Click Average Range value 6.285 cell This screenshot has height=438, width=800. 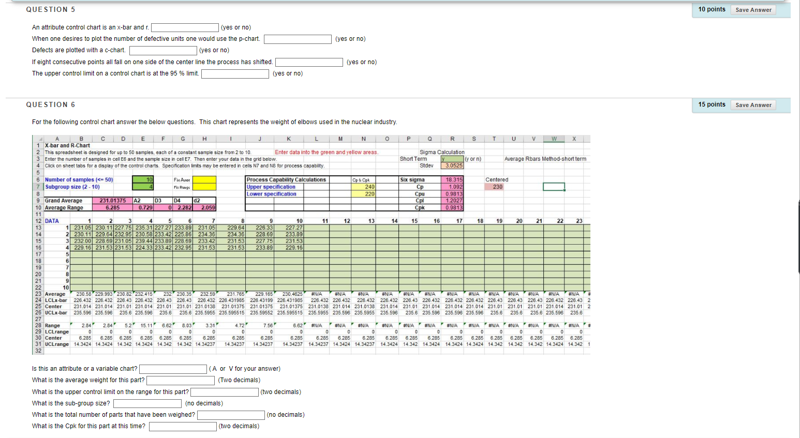click(112, 207)
